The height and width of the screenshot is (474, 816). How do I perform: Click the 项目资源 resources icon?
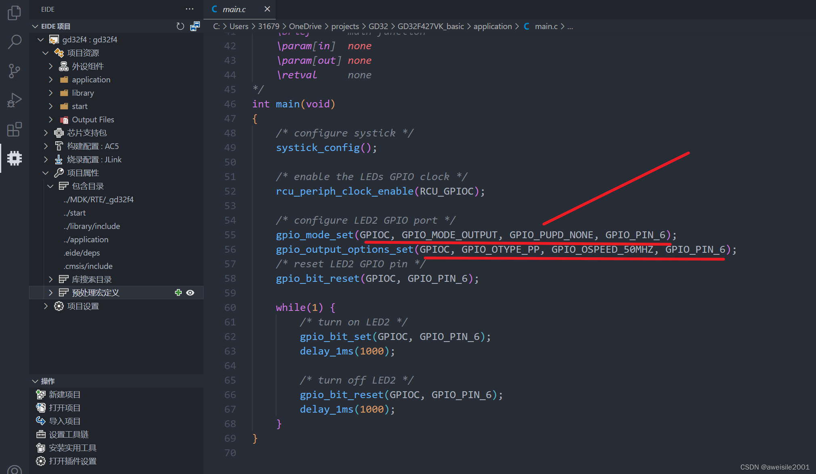[x=59, y=53]
